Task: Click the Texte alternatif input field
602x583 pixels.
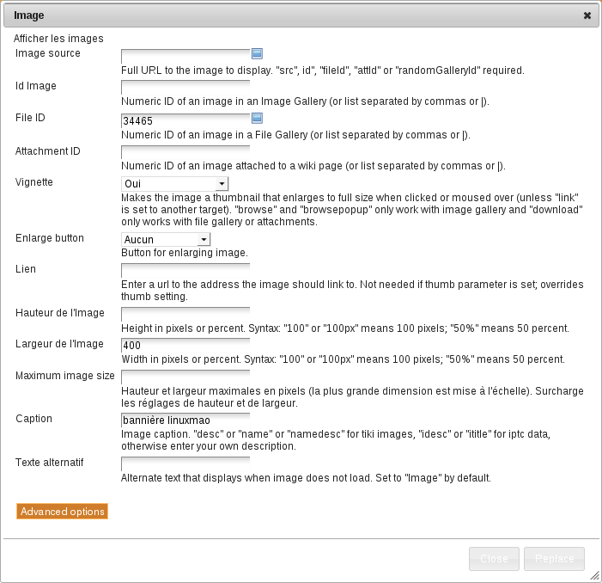Action: 185,463
